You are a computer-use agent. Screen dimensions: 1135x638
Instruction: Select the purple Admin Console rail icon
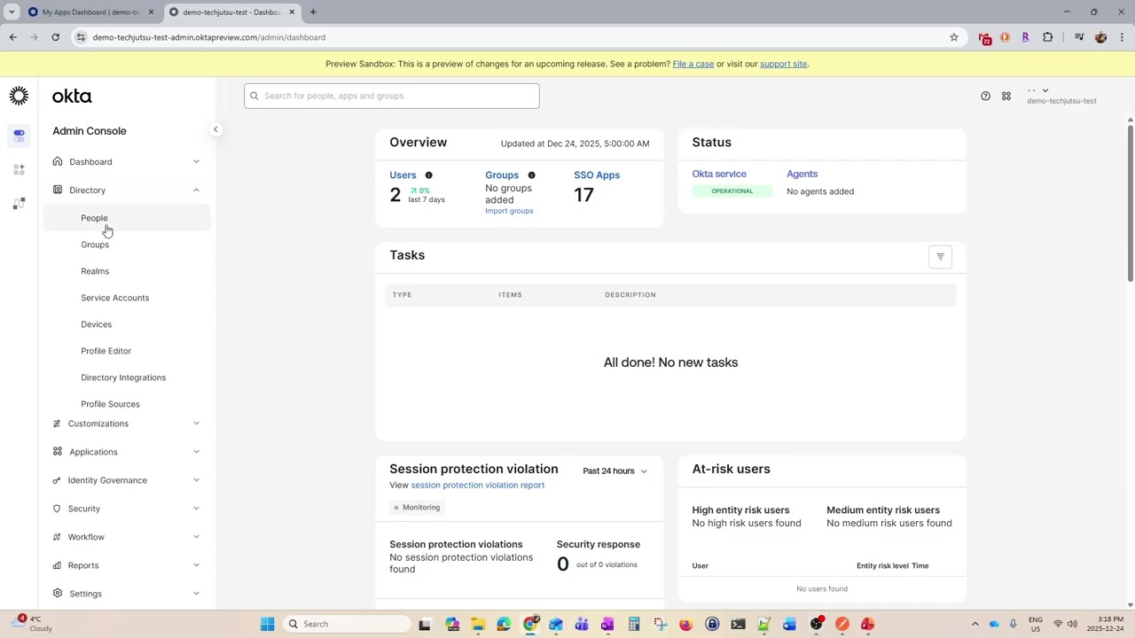click(19, 136)
